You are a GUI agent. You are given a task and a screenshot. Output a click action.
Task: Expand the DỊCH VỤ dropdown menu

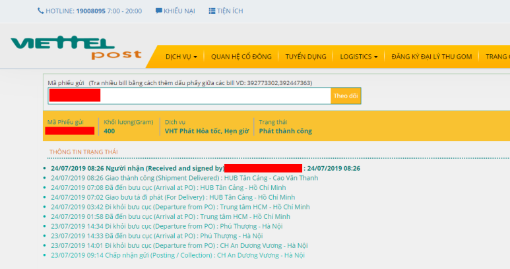tap(181, 57)
